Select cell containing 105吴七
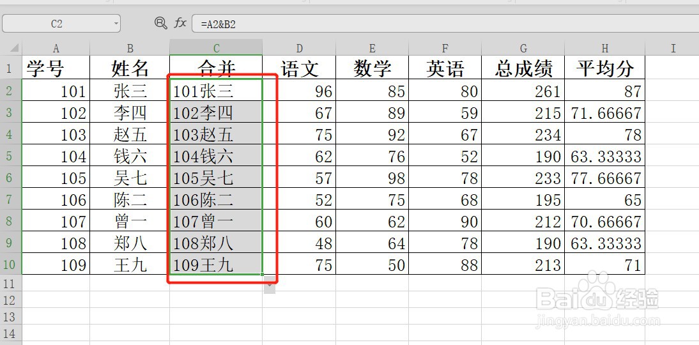The image size is (699, 345). pos(216,178)
